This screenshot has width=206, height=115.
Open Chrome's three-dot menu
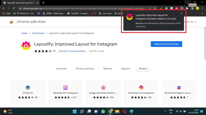pyautogui.click(x=202, y=8)
